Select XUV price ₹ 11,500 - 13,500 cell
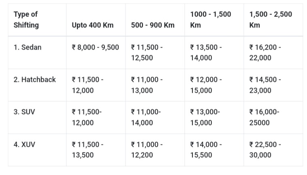307x175 pixels. coord(87,149)
